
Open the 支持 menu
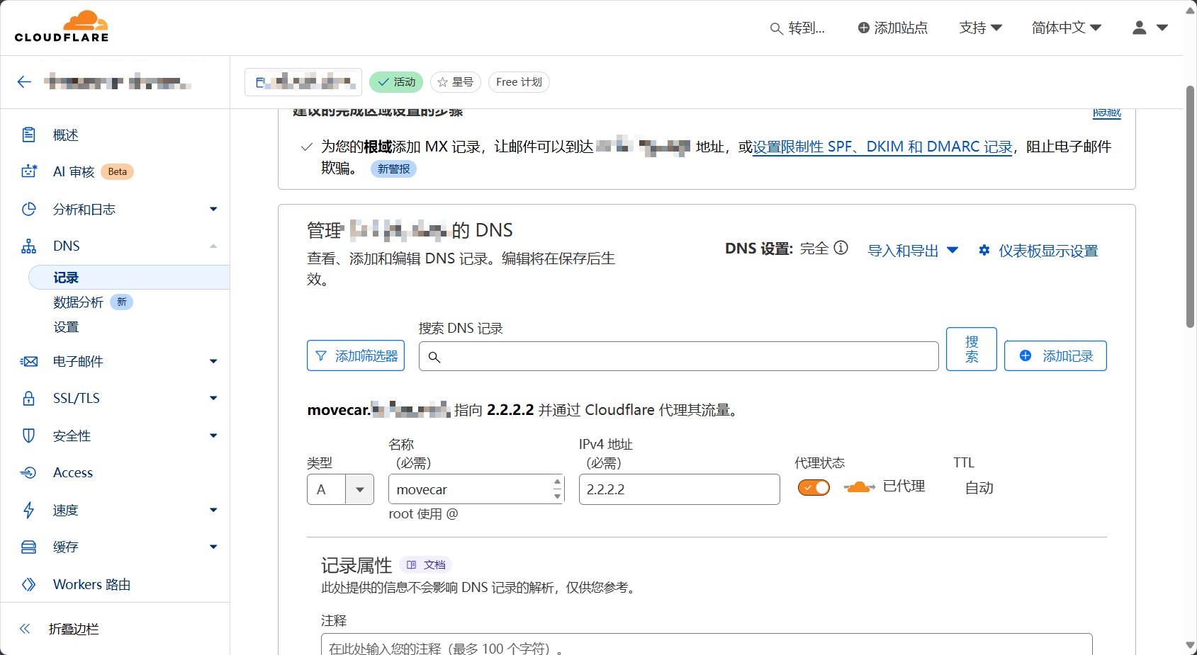980,28
